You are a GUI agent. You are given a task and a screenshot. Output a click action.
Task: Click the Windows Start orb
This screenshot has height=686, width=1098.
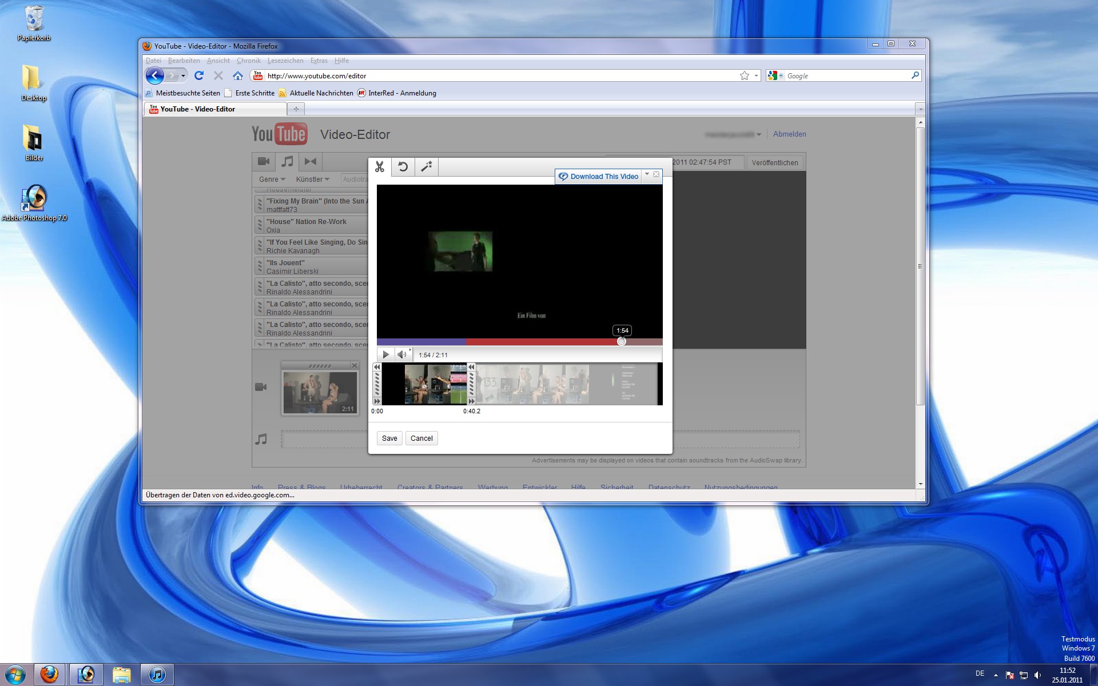[x=15, y=675]
